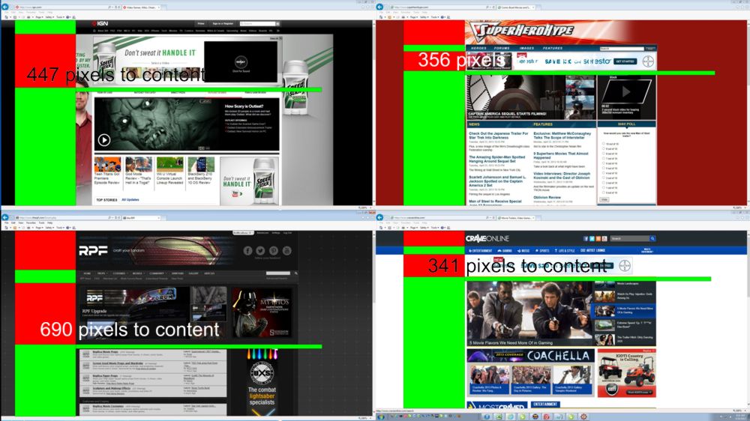Click the RPF search magnifier icon

tap(296, 273)
